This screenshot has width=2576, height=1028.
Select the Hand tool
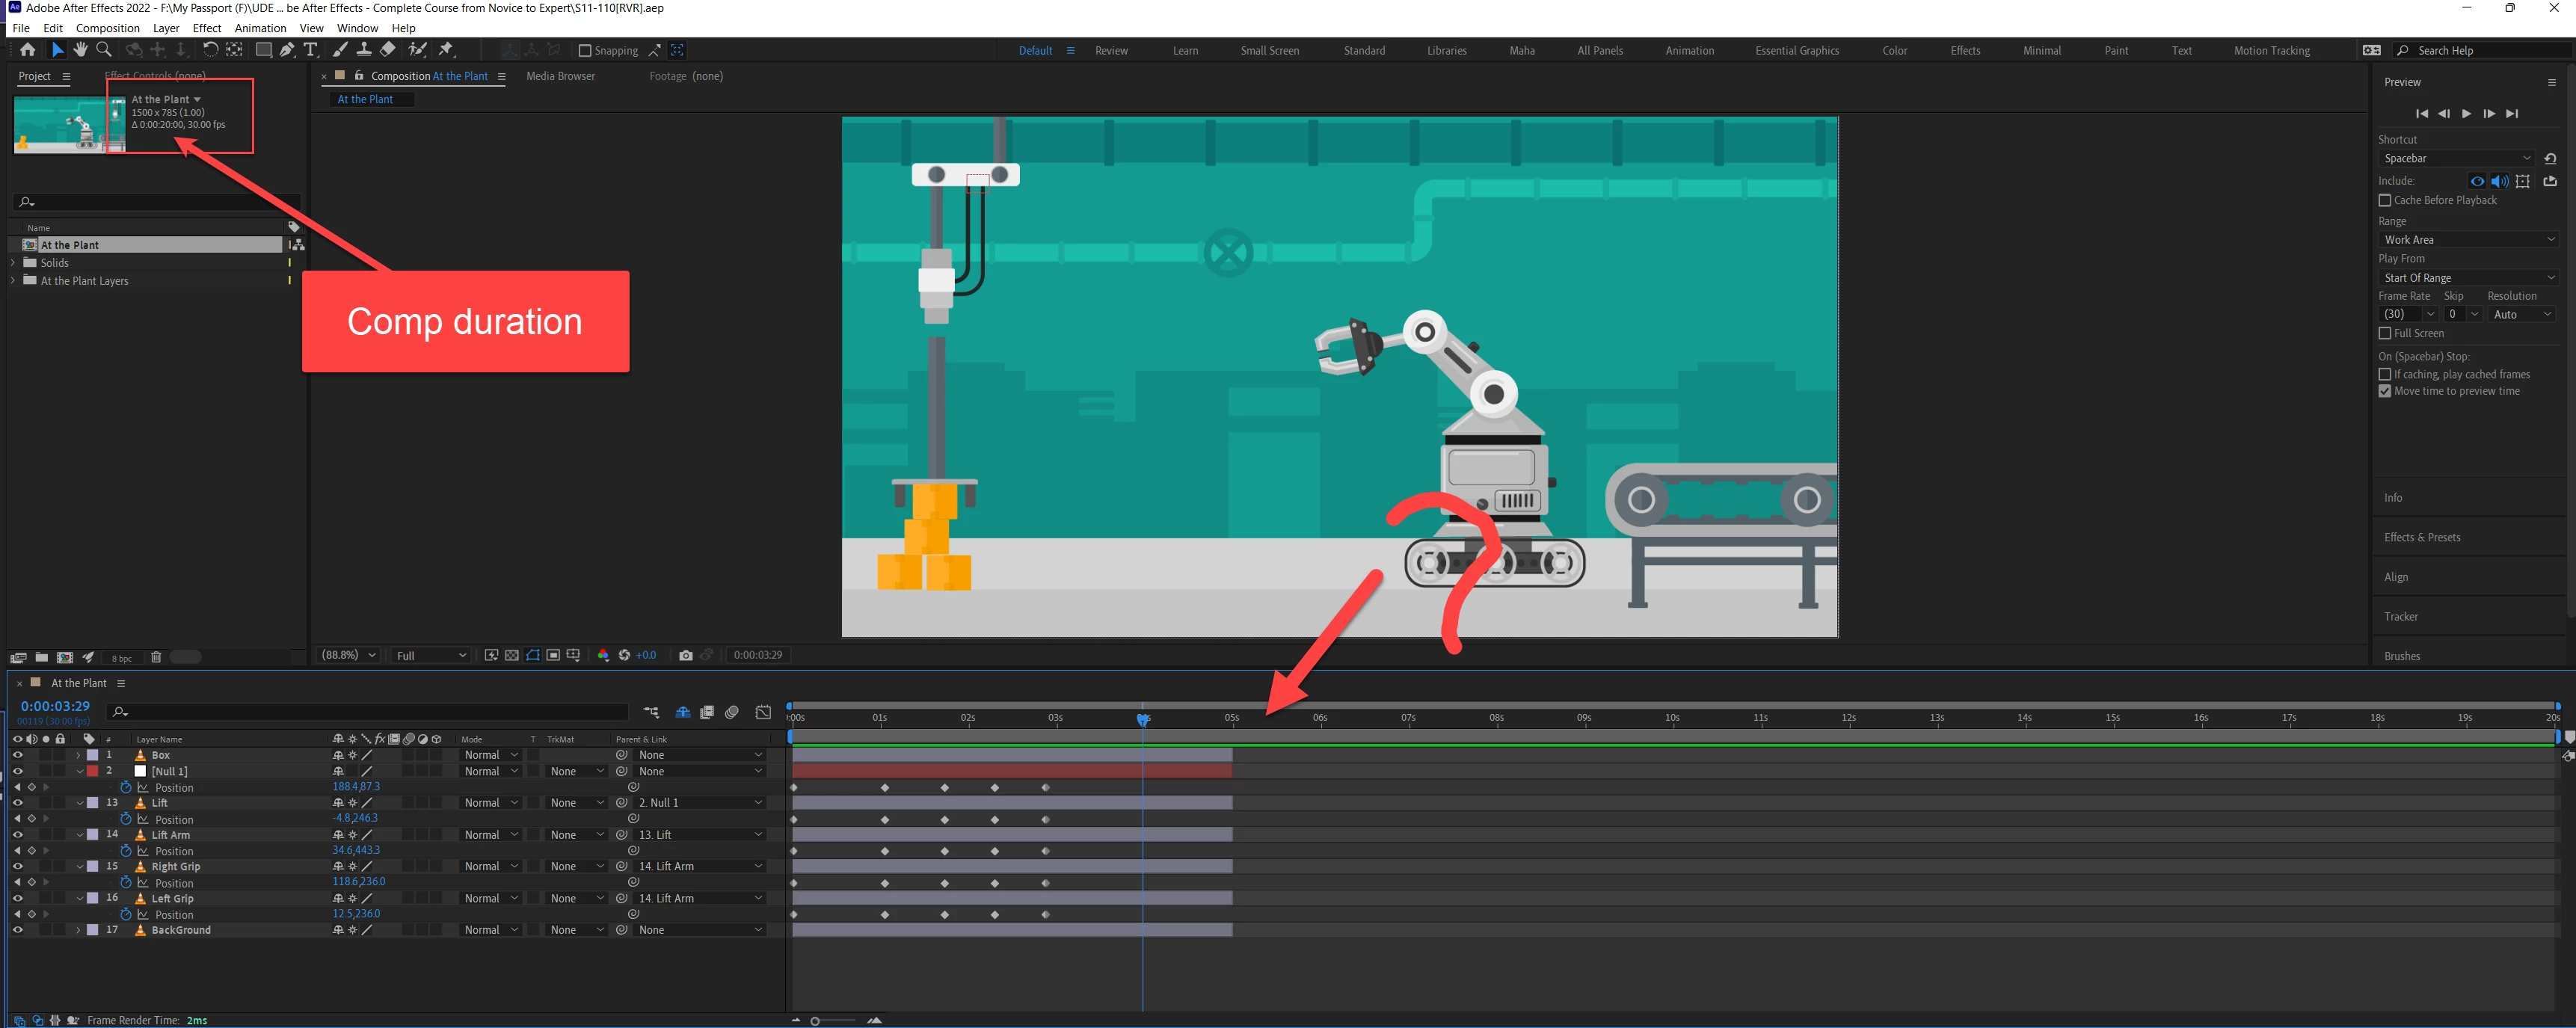80,49
